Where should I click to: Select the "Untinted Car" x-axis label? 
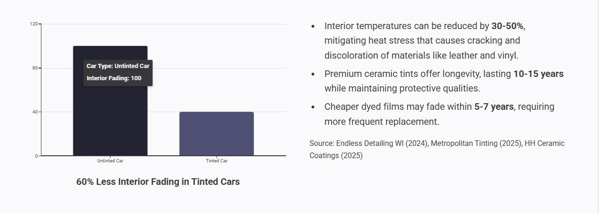click(x=110, y=161)
